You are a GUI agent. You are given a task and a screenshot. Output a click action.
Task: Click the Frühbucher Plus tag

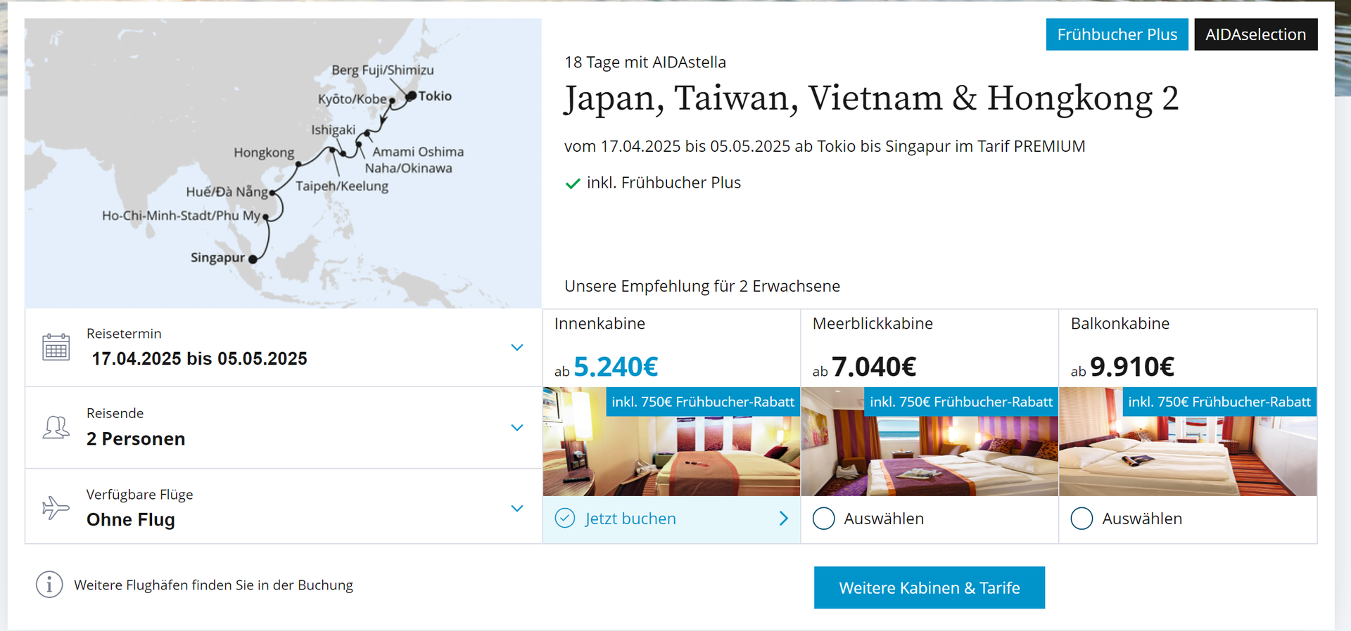pos(1117,34)
